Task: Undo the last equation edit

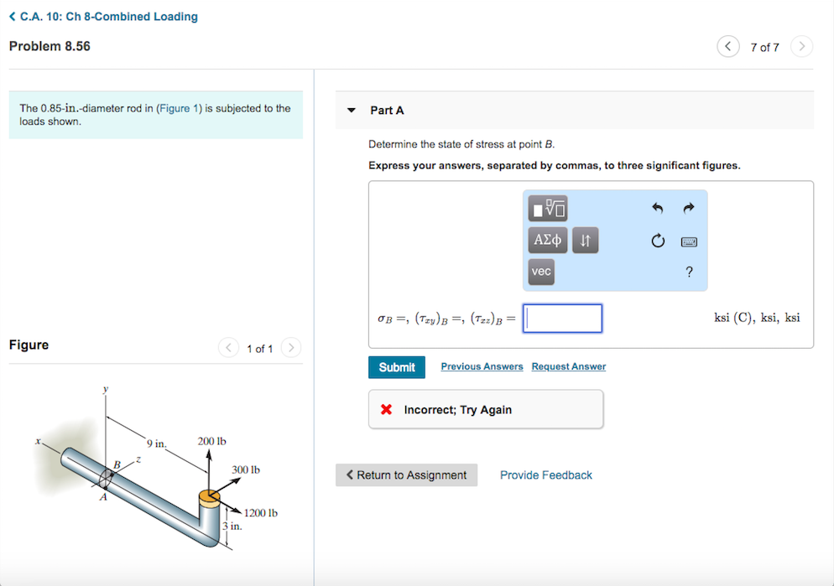Action: [659, 208]
